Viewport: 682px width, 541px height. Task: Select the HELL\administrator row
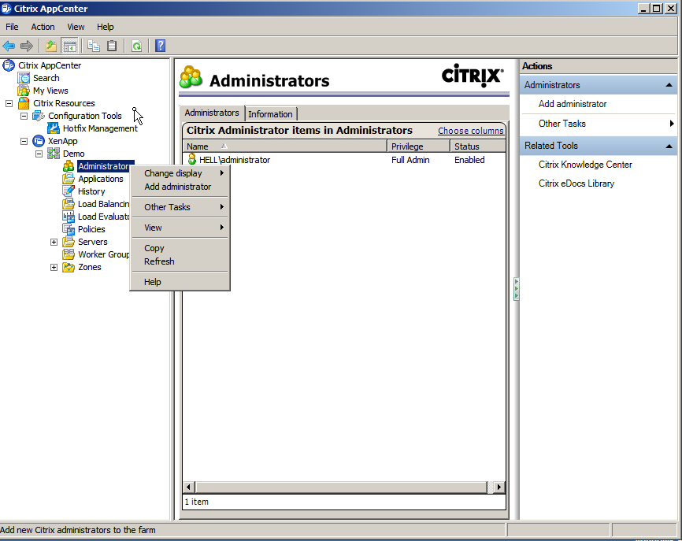coord(344,160)
